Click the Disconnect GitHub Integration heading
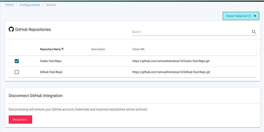The width and height of the screenshot is (264, 132). (36, 96)
